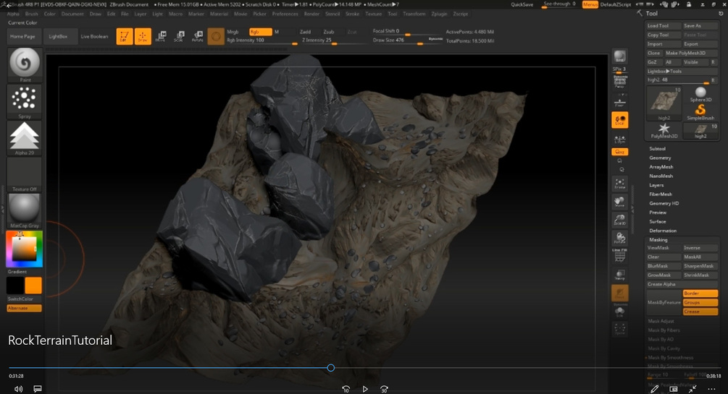This screenshot has width=728, height=394.
Task: Toggle the Border mask feature option
Action: click(x=700, y=294)
